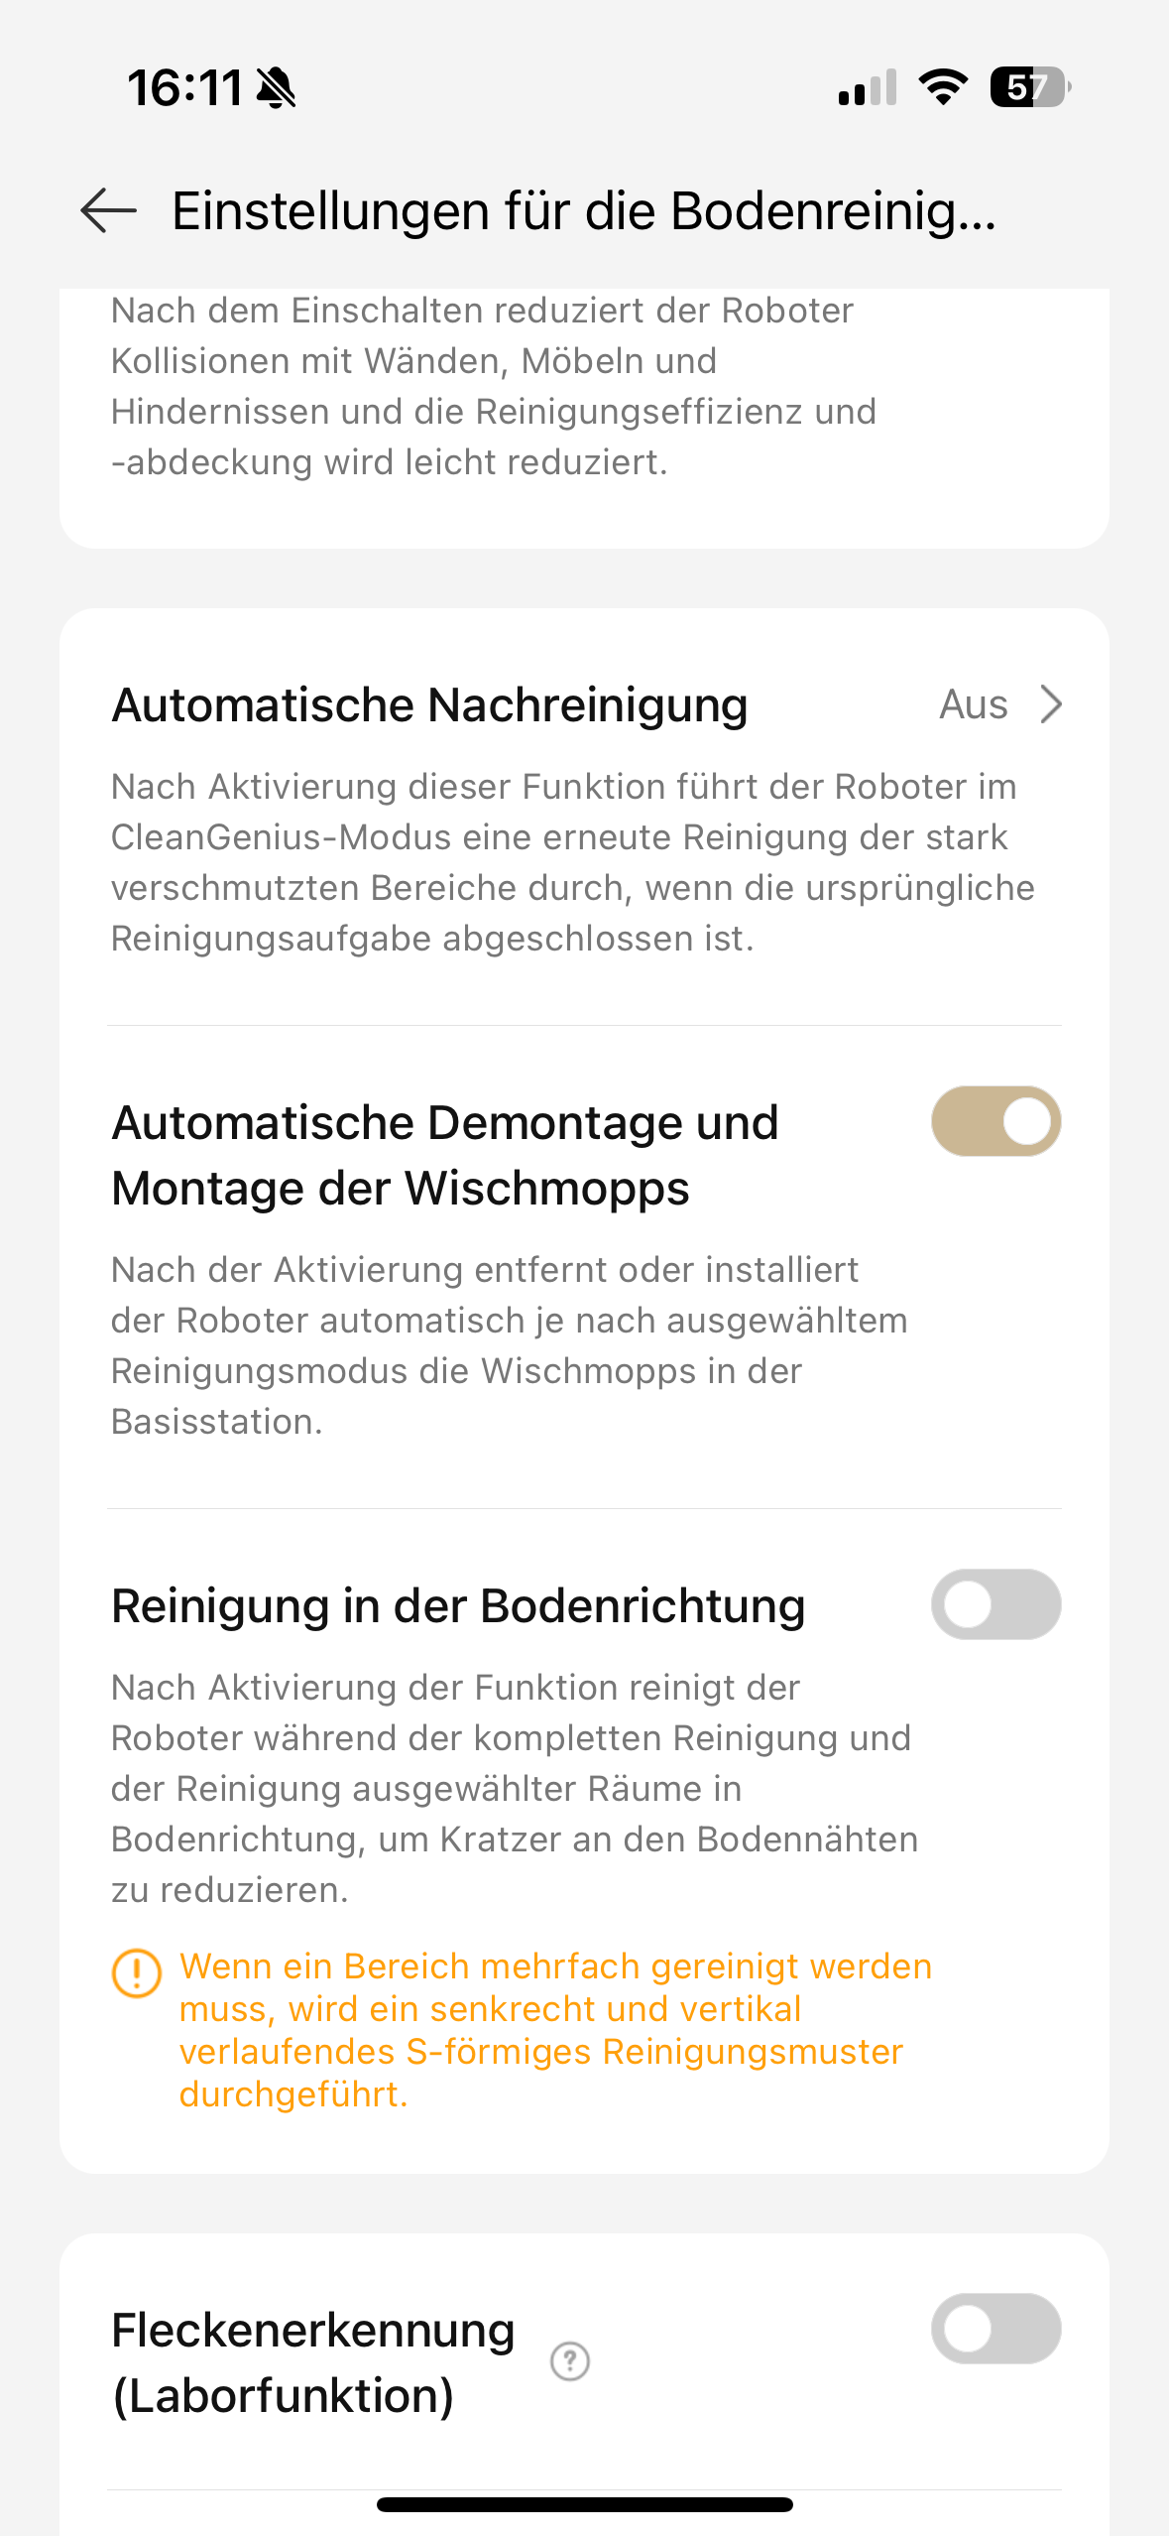Tap the home indicator bar at bottom

click(584, 2504)
